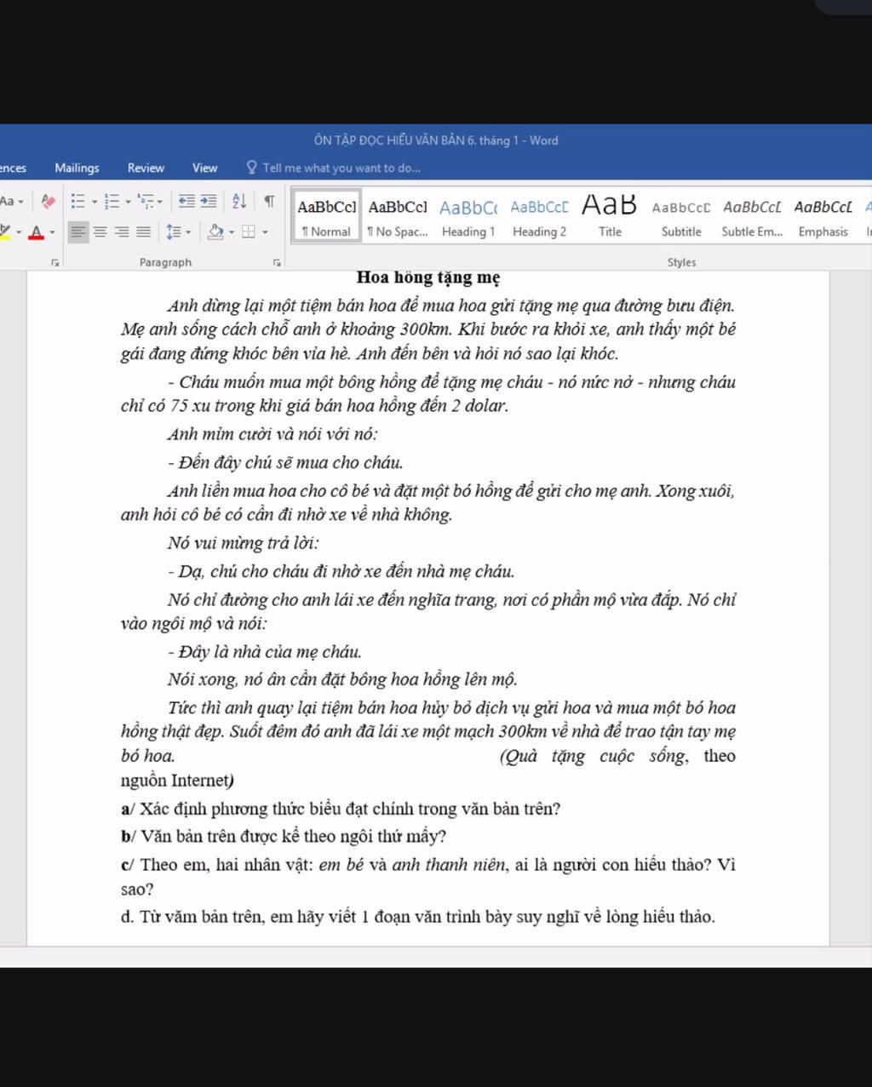Toggle align left paragraph alignment
This screenshot has width=872, height=1087.
click(78, 232)
